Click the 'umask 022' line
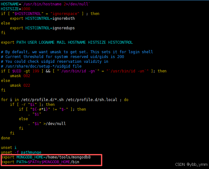Viewport: 209px width, 169px height. pos(20,85)
